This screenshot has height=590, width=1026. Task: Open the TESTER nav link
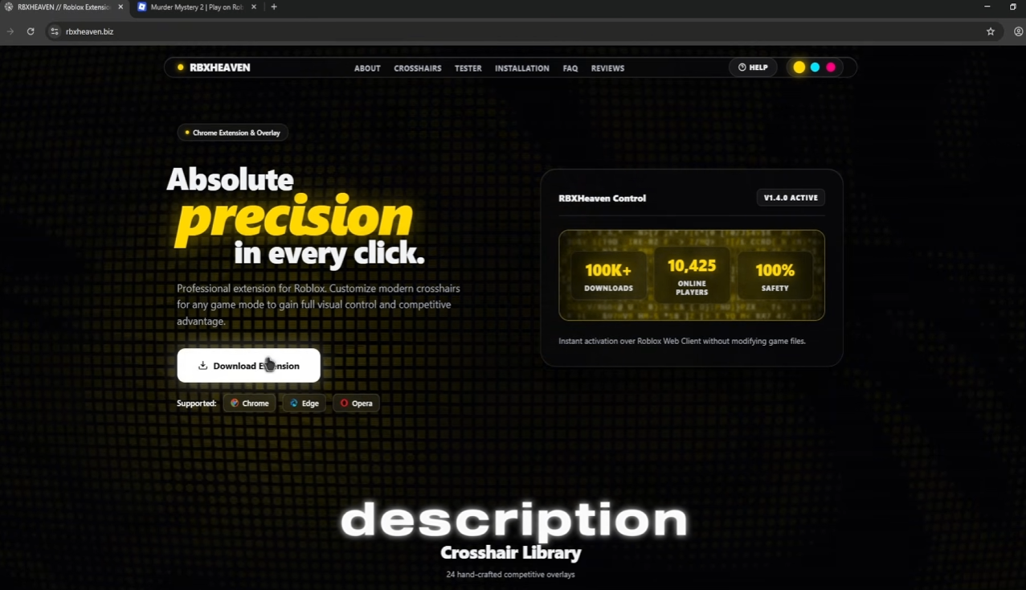pos(468,68)
